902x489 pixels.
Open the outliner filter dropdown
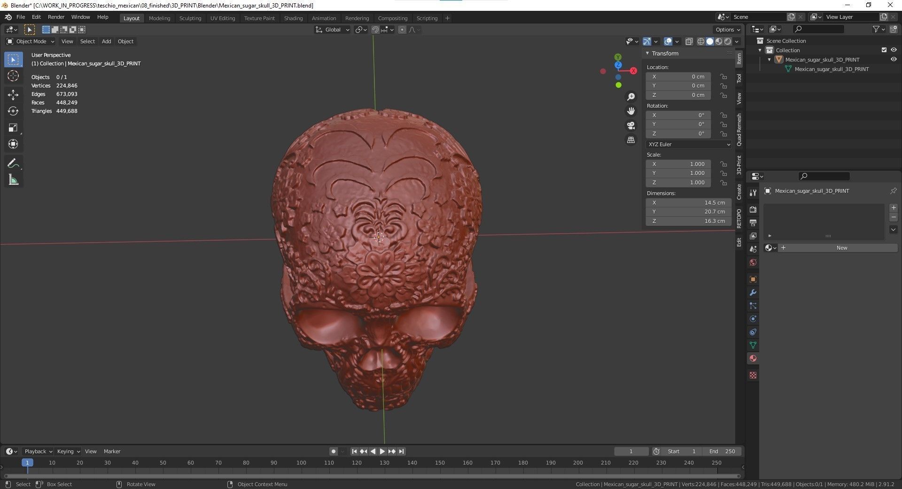coord(878,29)
